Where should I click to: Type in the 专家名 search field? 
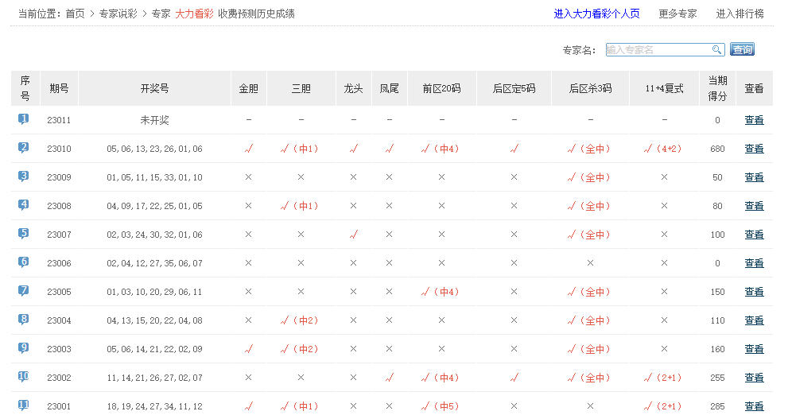coord(657,50)
